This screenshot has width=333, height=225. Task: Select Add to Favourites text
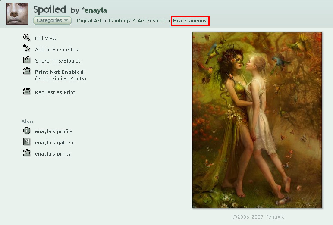(57, 50)
